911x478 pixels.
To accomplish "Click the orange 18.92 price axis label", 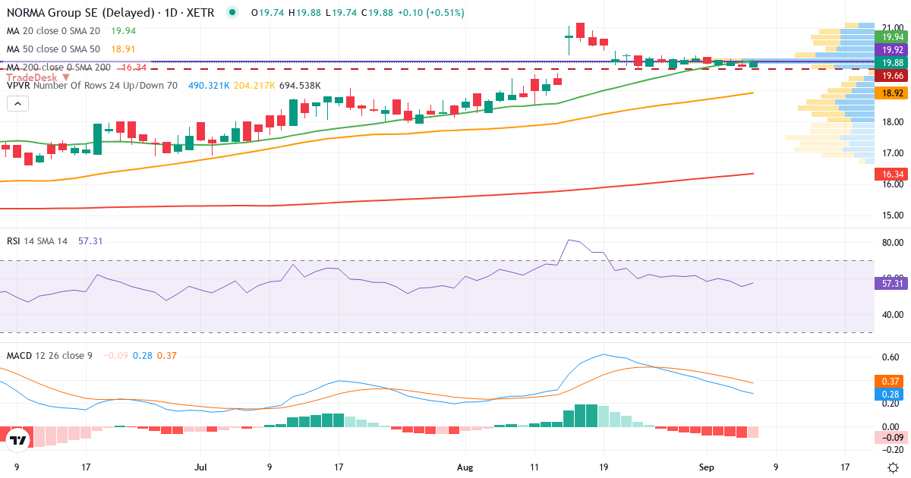I will coord(892,93).
